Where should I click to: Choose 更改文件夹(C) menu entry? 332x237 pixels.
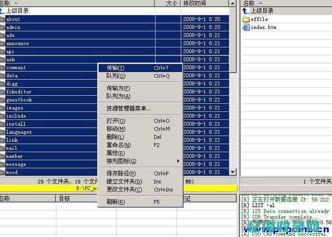[140, 190]
